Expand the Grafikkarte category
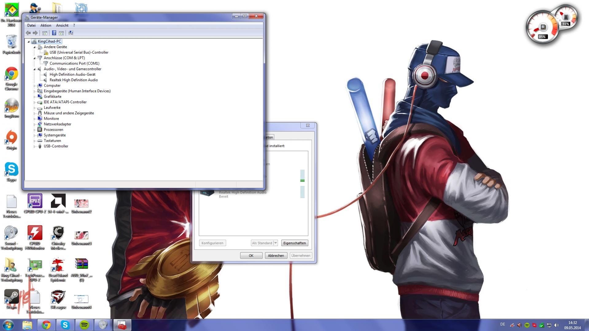 34,97
